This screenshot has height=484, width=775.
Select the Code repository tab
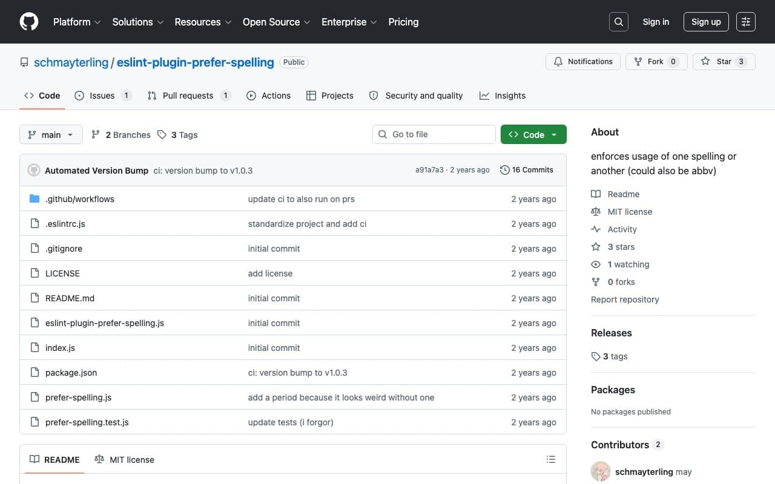(42, 96)
